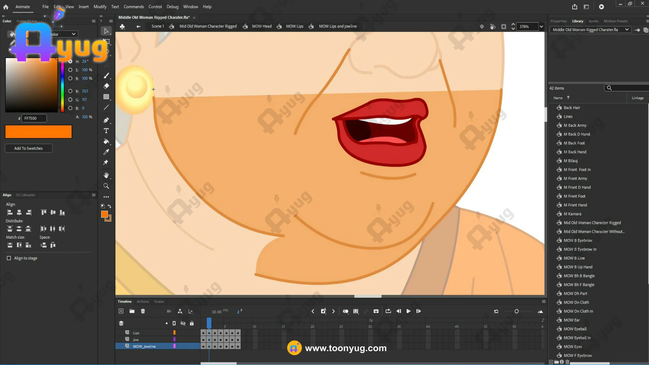The width and height of the screenshot is (649, 365).
Task: Select the Saturation radio button
Action: coord(70,70)
